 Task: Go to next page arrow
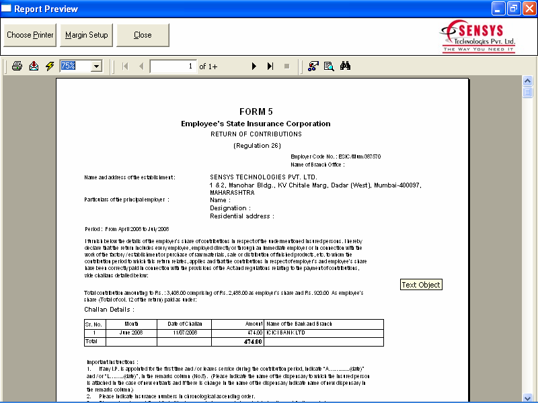(254, 66)
